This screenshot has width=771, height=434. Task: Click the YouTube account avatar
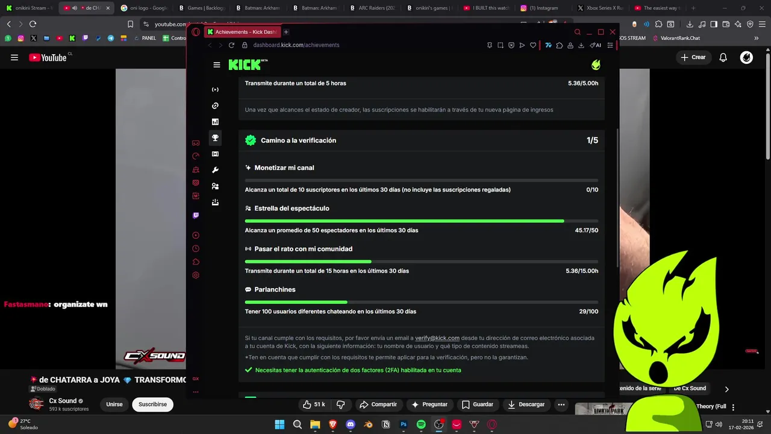click(746, 57)
